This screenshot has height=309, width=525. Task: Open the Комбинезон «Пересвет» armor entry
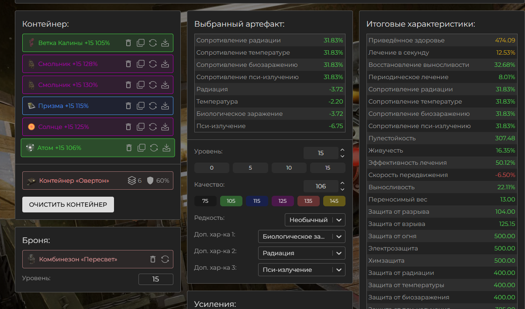click(x=98, y=259)
